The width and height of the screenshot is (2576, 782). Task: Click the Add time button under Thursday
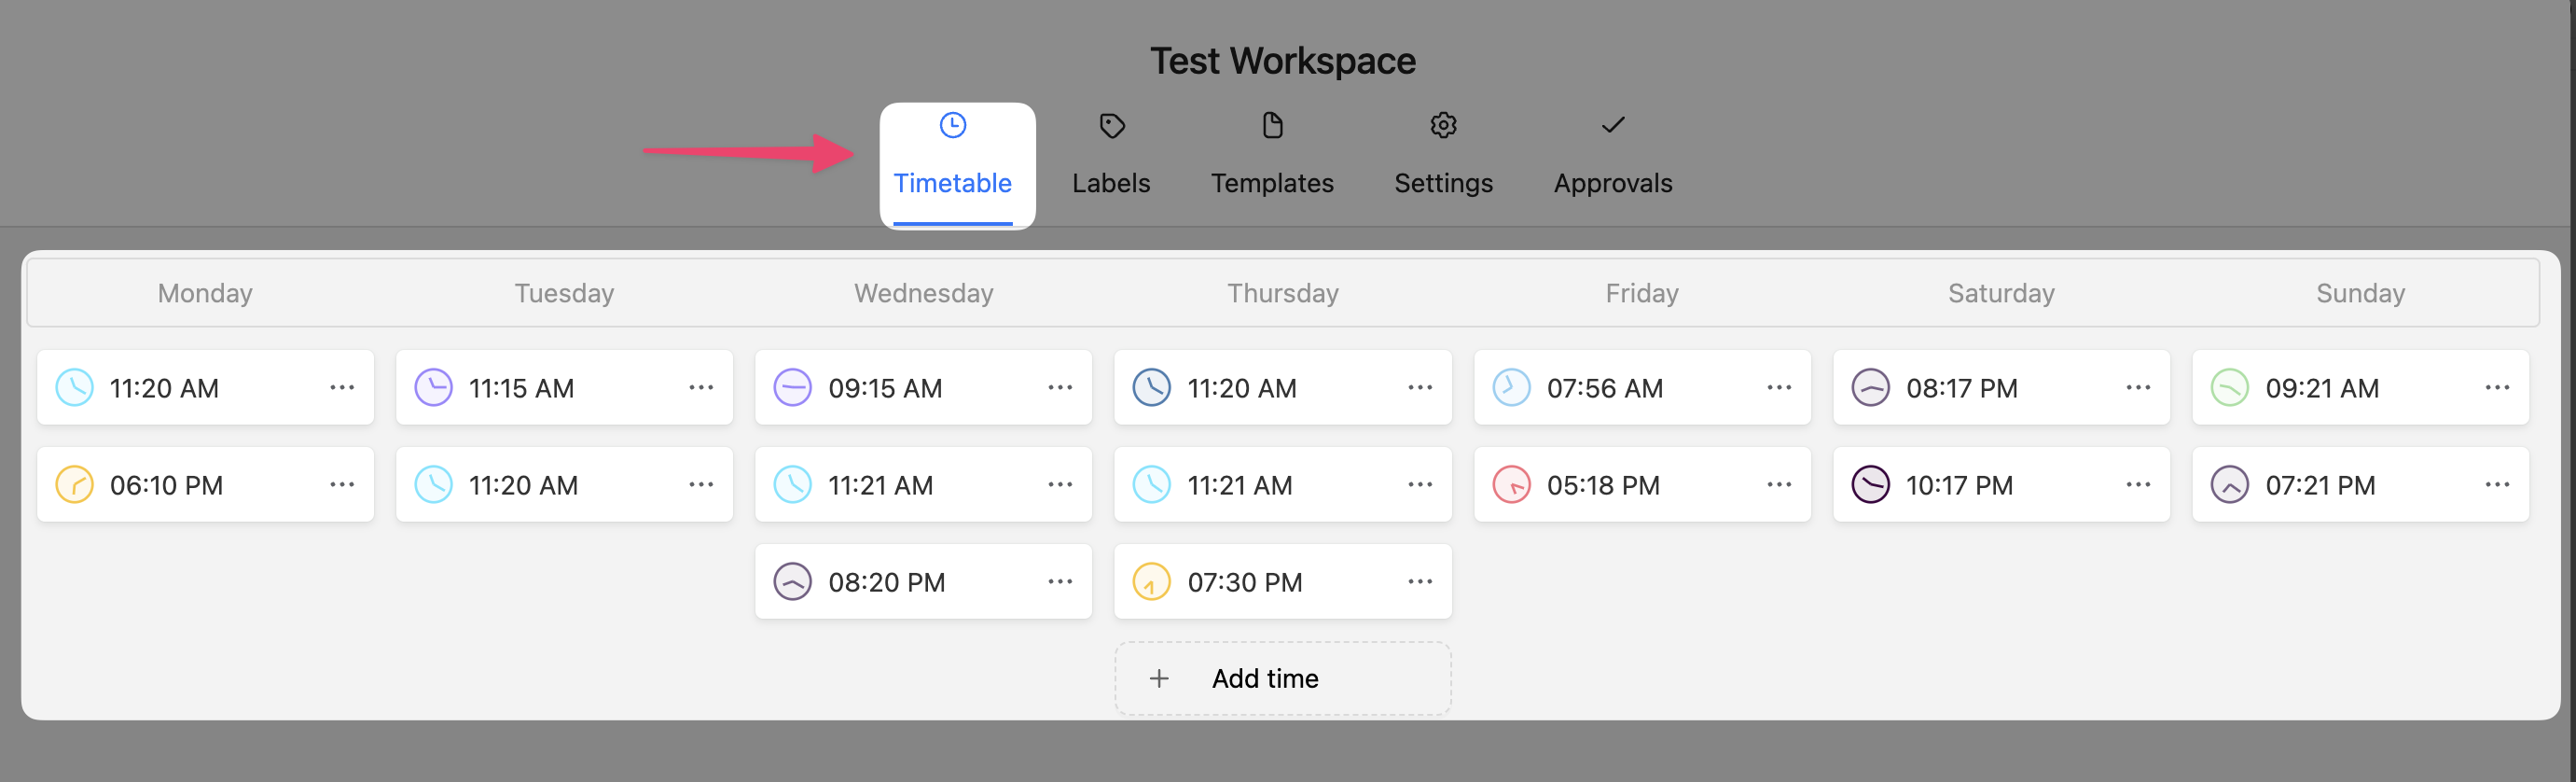coord(1283,679)
